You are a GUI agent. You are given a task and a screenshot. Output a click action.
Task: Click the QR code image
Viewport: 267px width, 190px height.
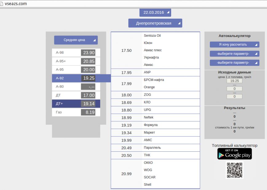click(x=234, y=170)
